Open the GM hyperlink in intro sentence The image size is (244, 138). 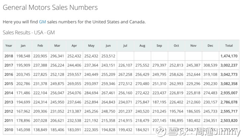[x=42, y=22]
